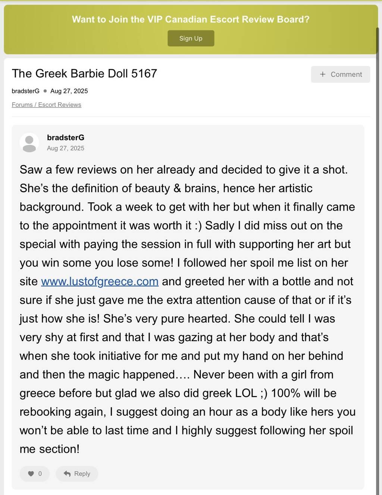Viewport: 382px width, 495px height.
Task: Click the post timestamp below the bold username
Action: click(x=66, y=148)
